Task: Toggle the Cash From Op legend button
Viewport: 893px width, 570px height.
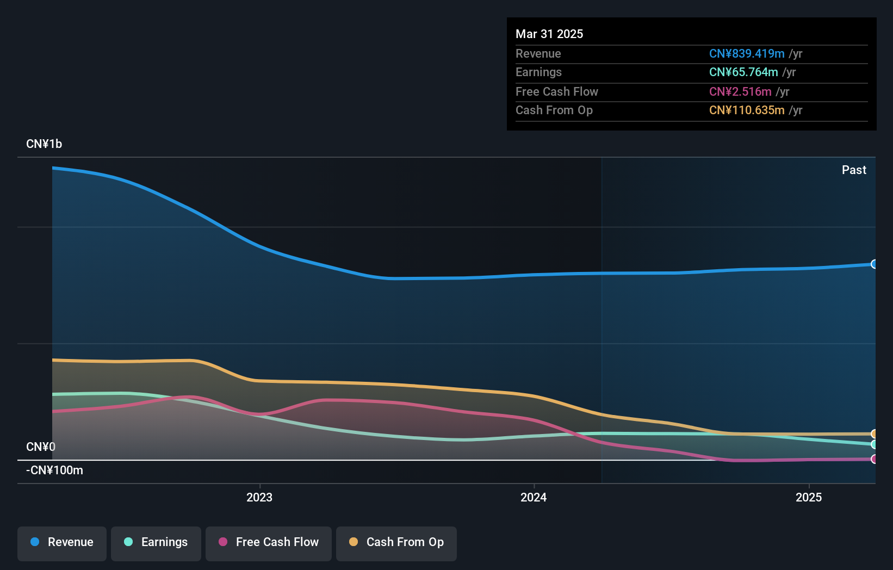Action: [x=396, y=543]
